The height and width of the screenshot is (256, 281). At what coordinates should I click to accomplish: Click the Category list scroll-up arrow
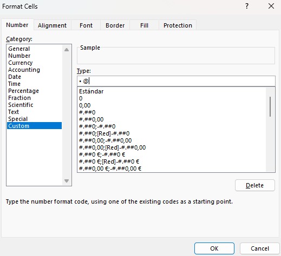(x=67, y=50)
